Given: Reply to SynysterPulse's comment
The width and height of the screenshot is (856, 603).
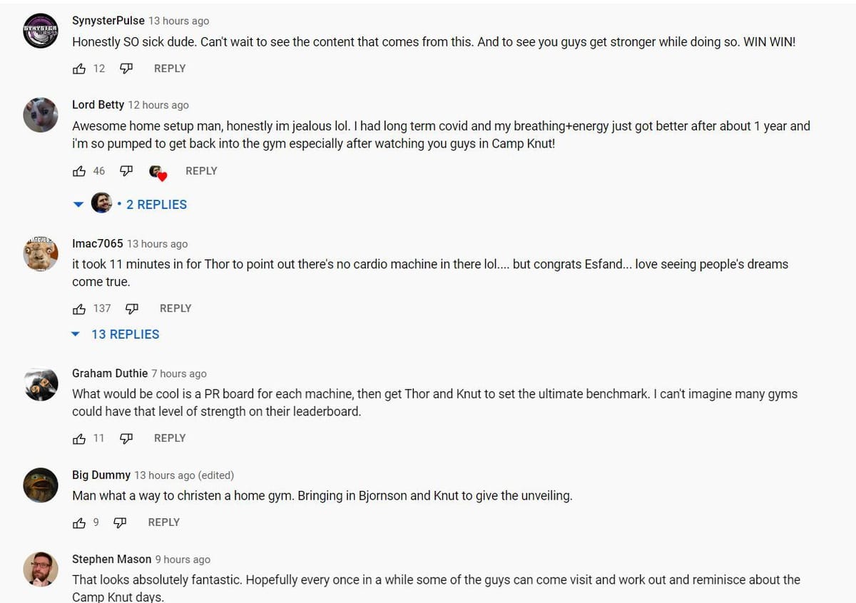Looking at the screenshot, I should tap(170, 69).
